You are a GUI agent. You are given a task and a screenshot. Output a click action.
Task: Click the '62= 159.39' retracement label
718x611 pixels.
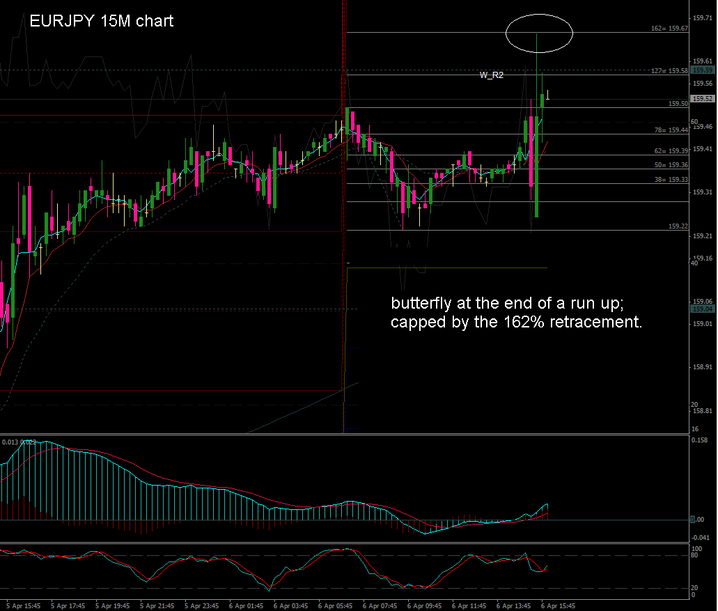671,150
